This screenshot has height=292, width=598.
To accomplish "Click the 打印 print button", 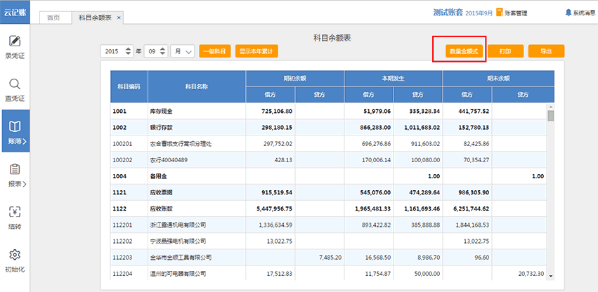I will [x=505, y=51].
